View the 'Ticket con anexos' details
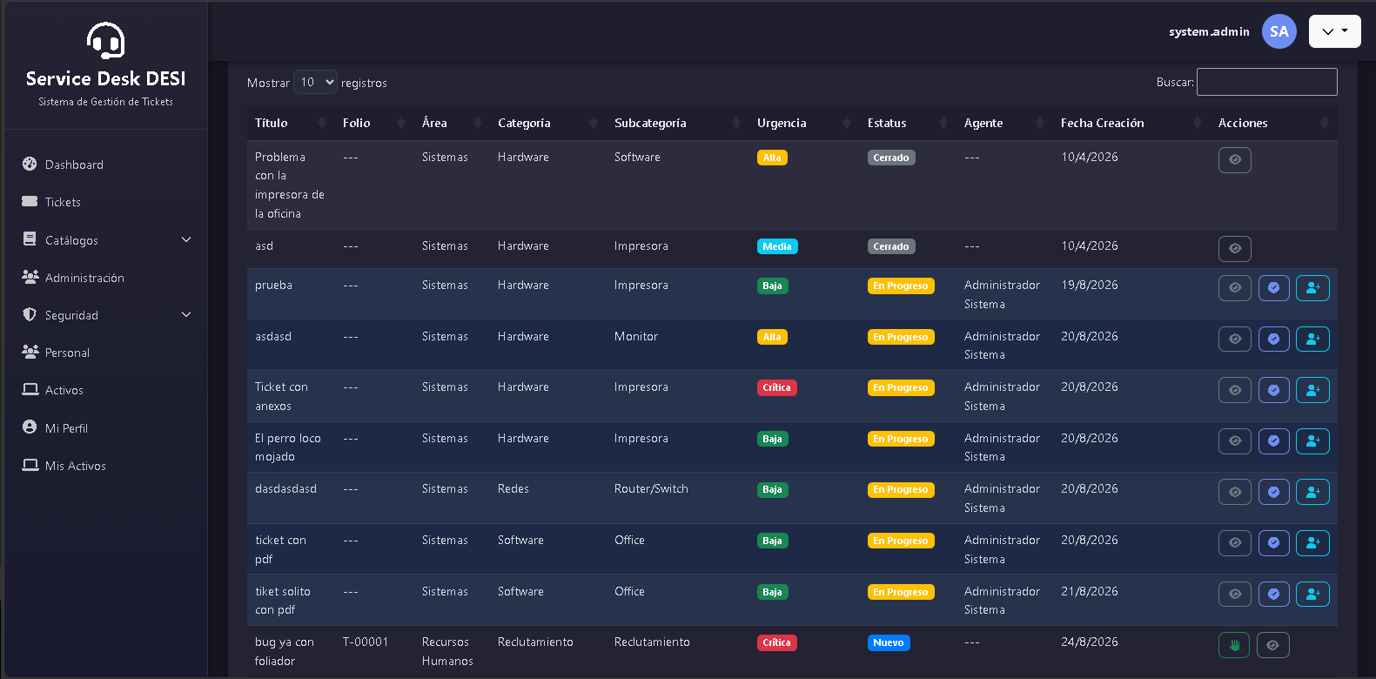The width and height of the screenshot is (1376, 679). (x=1235, y=390)
